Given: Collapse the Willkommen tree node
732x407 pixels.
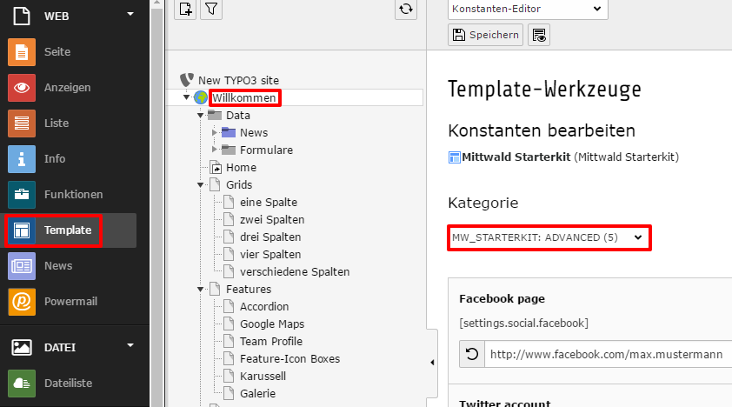Looking at the screenshot, I should pos(186,97).
